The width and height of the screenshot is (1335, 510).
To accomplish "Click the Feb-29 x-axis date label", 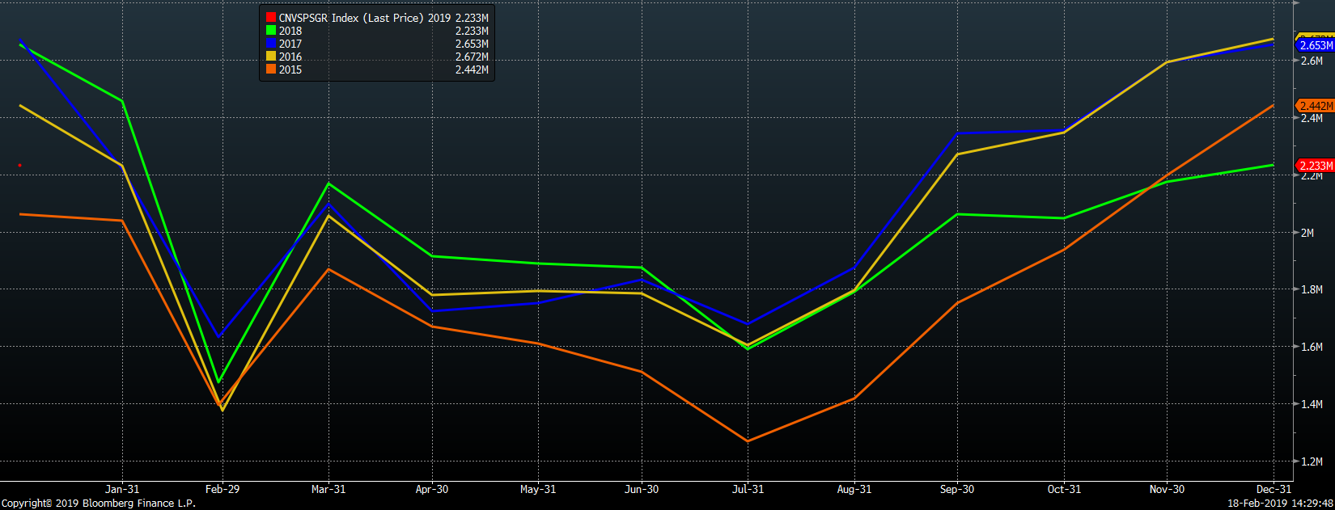I will pos(222,489).
